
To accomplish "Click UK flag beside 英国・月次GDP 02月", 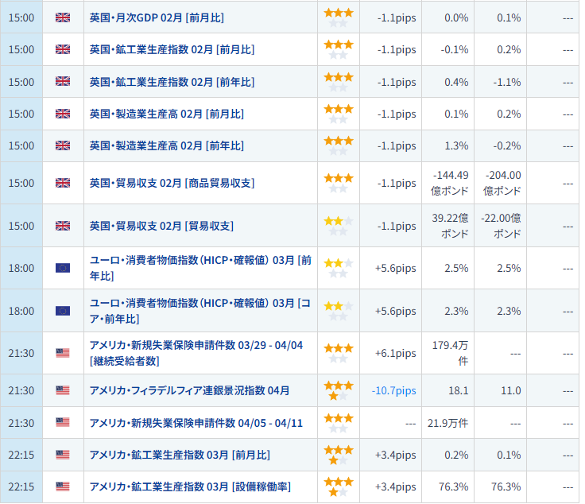I will coord(63,17).
